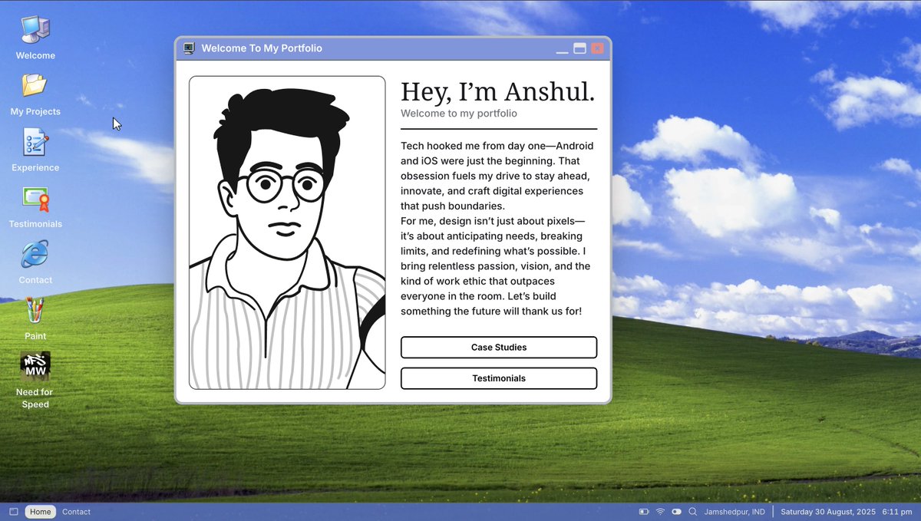Viewport: 921px width, 521px height.
Task: Open the Welcome computer desktop icon
Action: [x=35, y=31]
